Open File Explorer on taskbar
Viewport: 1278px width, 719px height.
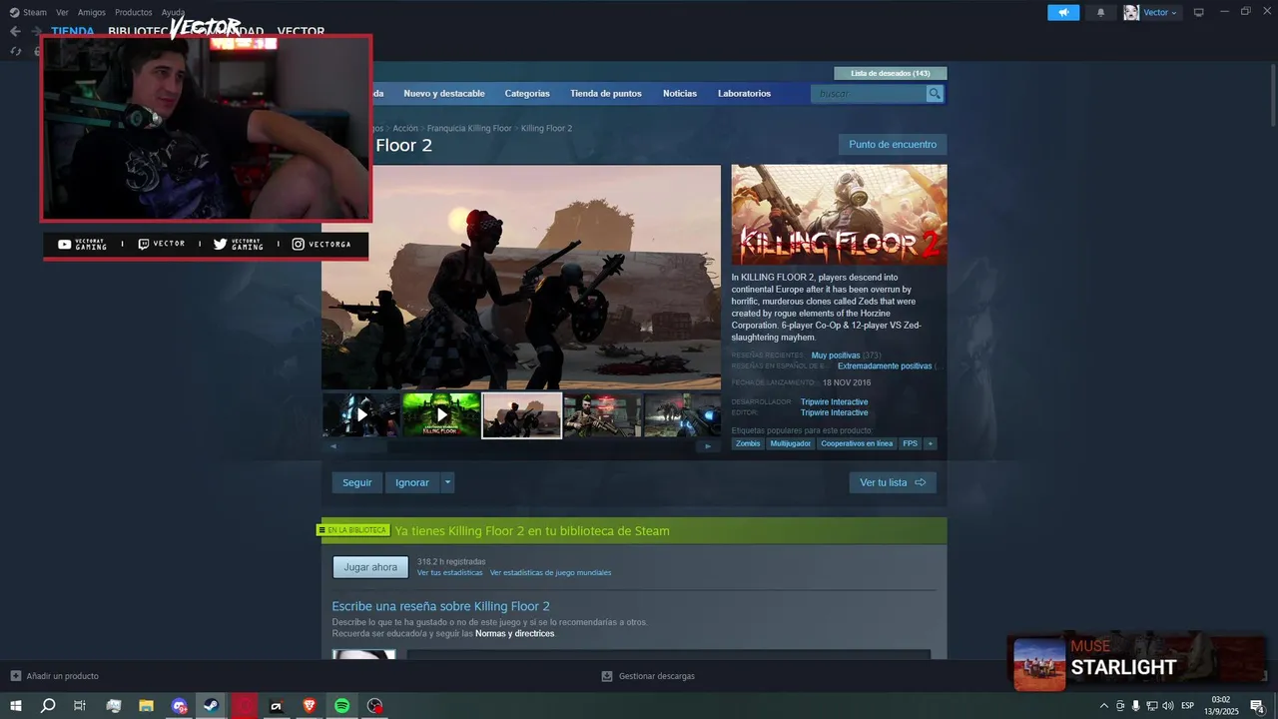pos(146,706)
